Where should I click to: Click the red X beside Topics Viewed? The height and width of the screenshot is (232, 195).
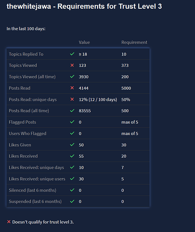(x=72, y=65)
